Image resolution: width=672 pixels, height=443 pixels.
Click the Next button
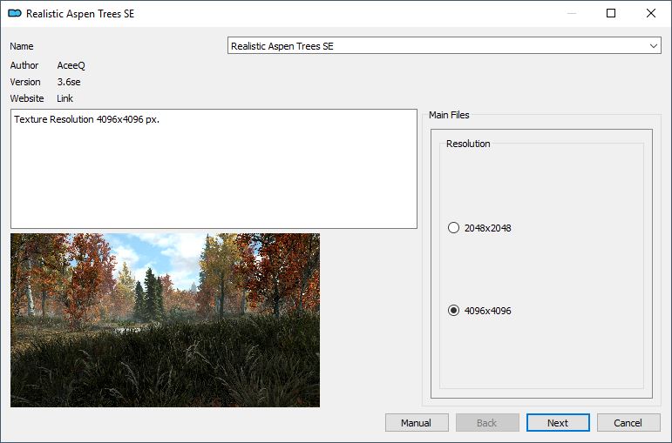(x=558, y=423)
